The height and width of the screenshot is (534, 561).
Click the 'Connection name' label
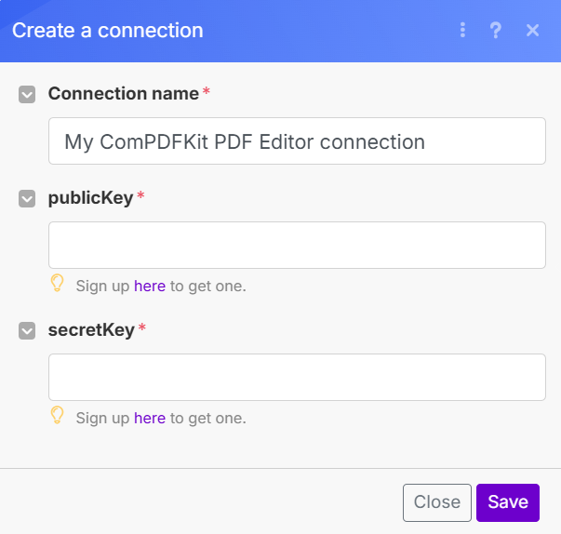click(x=124, y=94)
